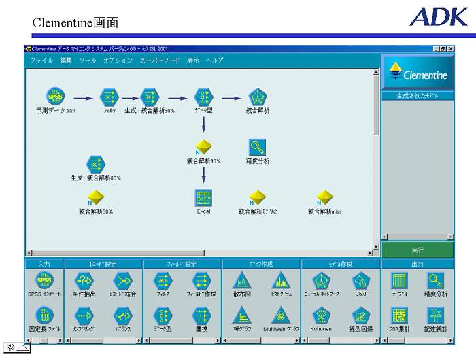Click the 精度分析 node on the canvas
The width and height of the screenshot is (476, 357).
[x=258, y=148]
